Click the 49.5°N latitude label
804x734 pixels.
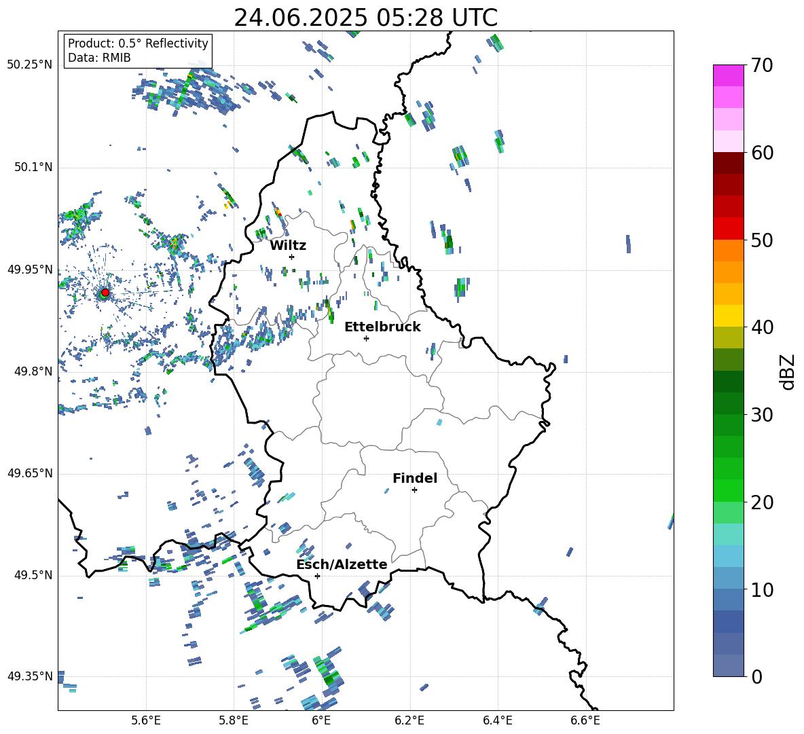[x=33, y=576]
